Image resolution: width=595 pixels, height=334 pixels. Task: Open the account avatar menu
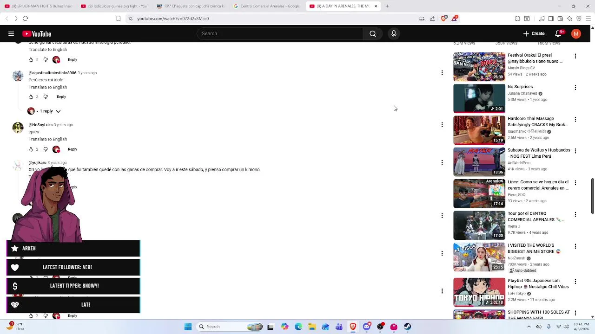(576, 34)
